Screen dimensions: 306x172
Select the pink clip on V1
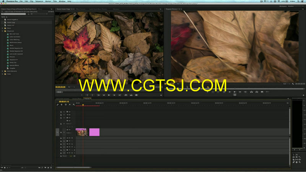click(x=94, y=132)
